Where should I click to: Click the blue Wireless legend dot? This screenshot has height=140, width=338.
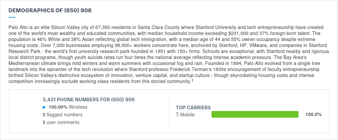(x=44, y=107)
